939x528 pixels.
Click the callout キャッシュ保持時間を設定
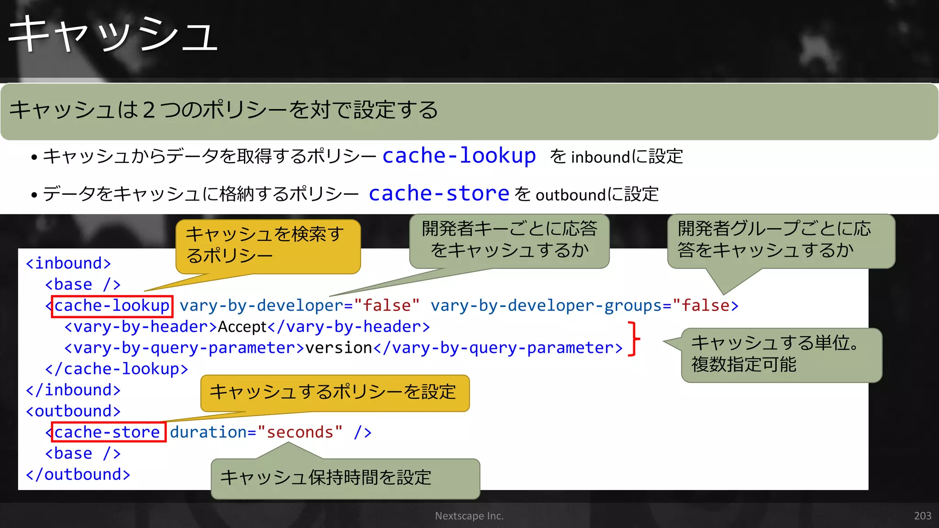[x=345, y=478]
